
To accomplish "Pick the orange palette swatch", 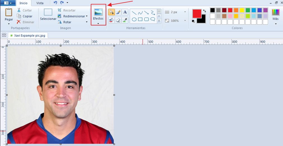I will 236,10.
